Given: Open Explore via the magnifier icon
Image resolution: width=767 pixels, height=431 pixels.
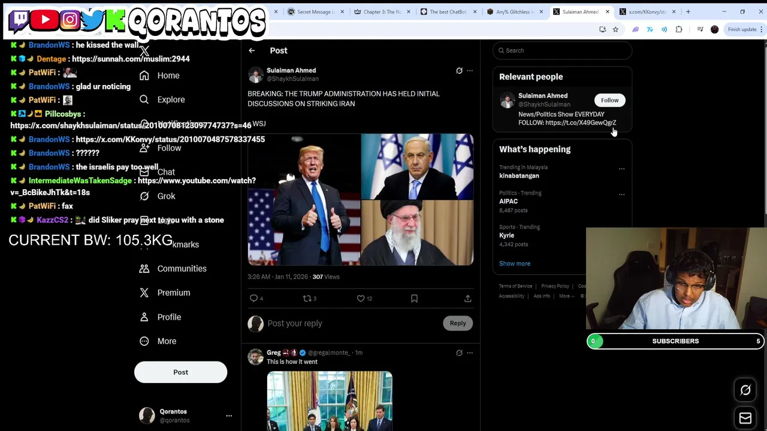Looking at the screenshot, I should 144,99.
